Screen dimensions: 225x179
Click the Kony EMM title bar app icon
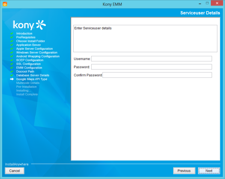pyautogui.click(x=5, y=4)
